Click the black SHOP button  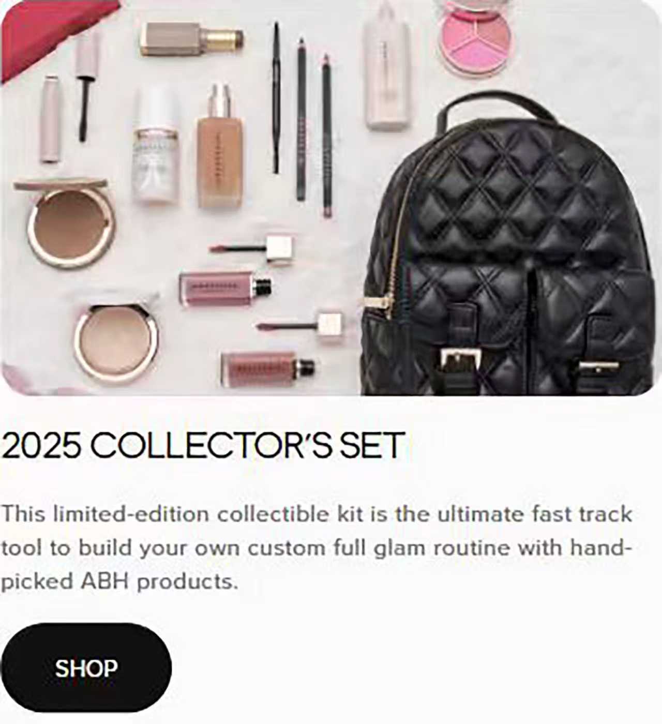point(86,668)
